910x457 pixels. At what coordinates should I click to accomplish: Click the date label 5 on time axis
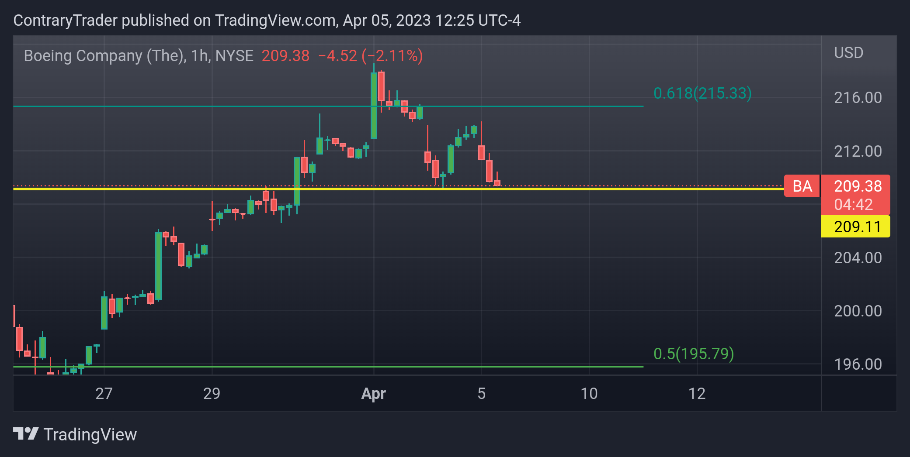(481, 393)
